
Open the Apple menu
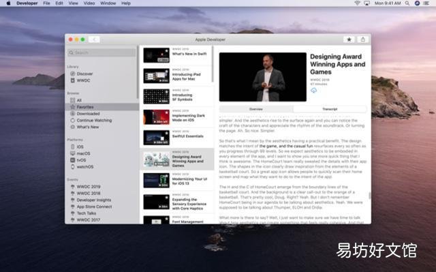tap(8, 3)
